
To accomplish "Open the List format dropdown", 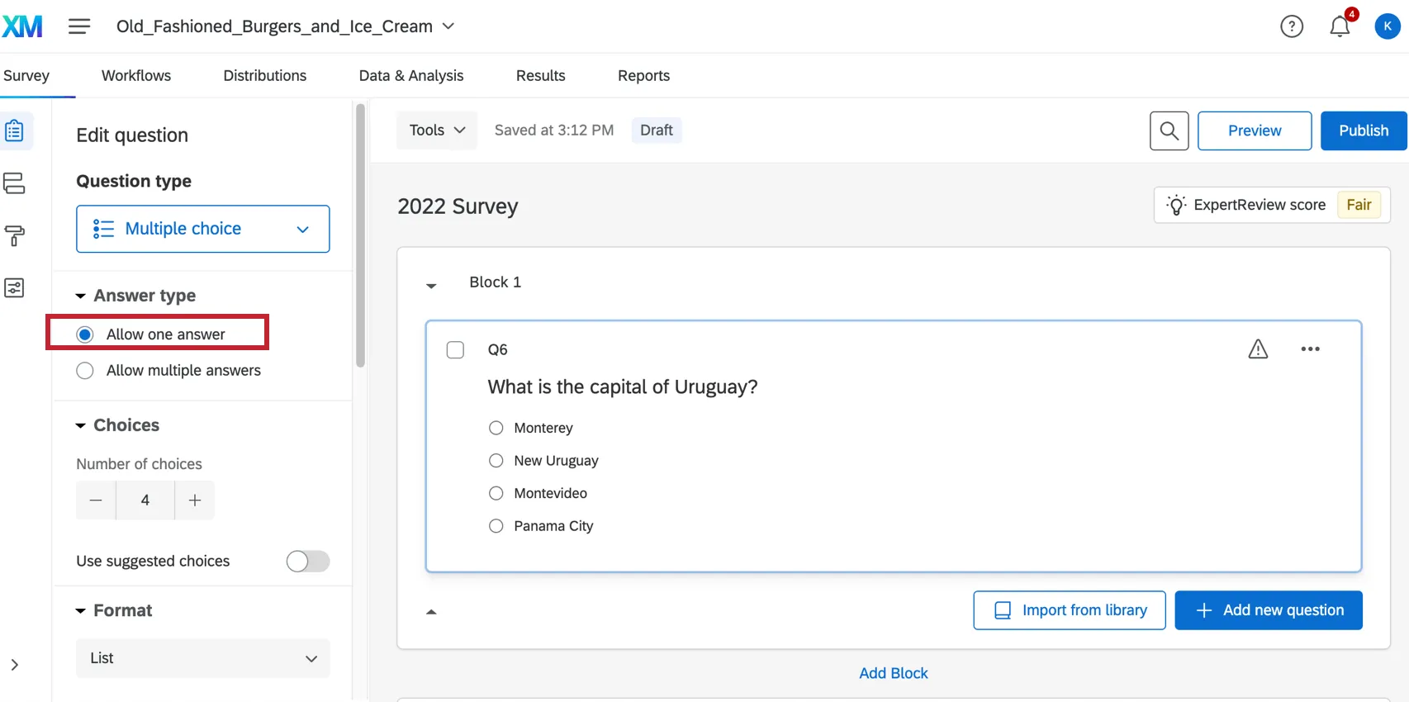I will click(202, 658).
